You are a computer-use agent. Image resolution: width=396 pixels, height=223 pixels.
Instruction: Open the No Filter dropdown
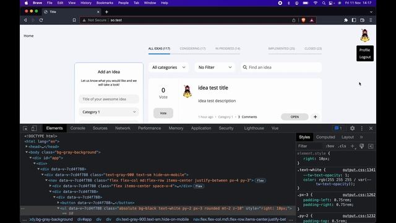coord(215,68)
